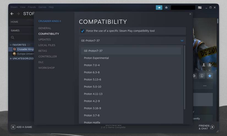Open the GE-Proton7-37 dropdown chevron

[182, 41]
